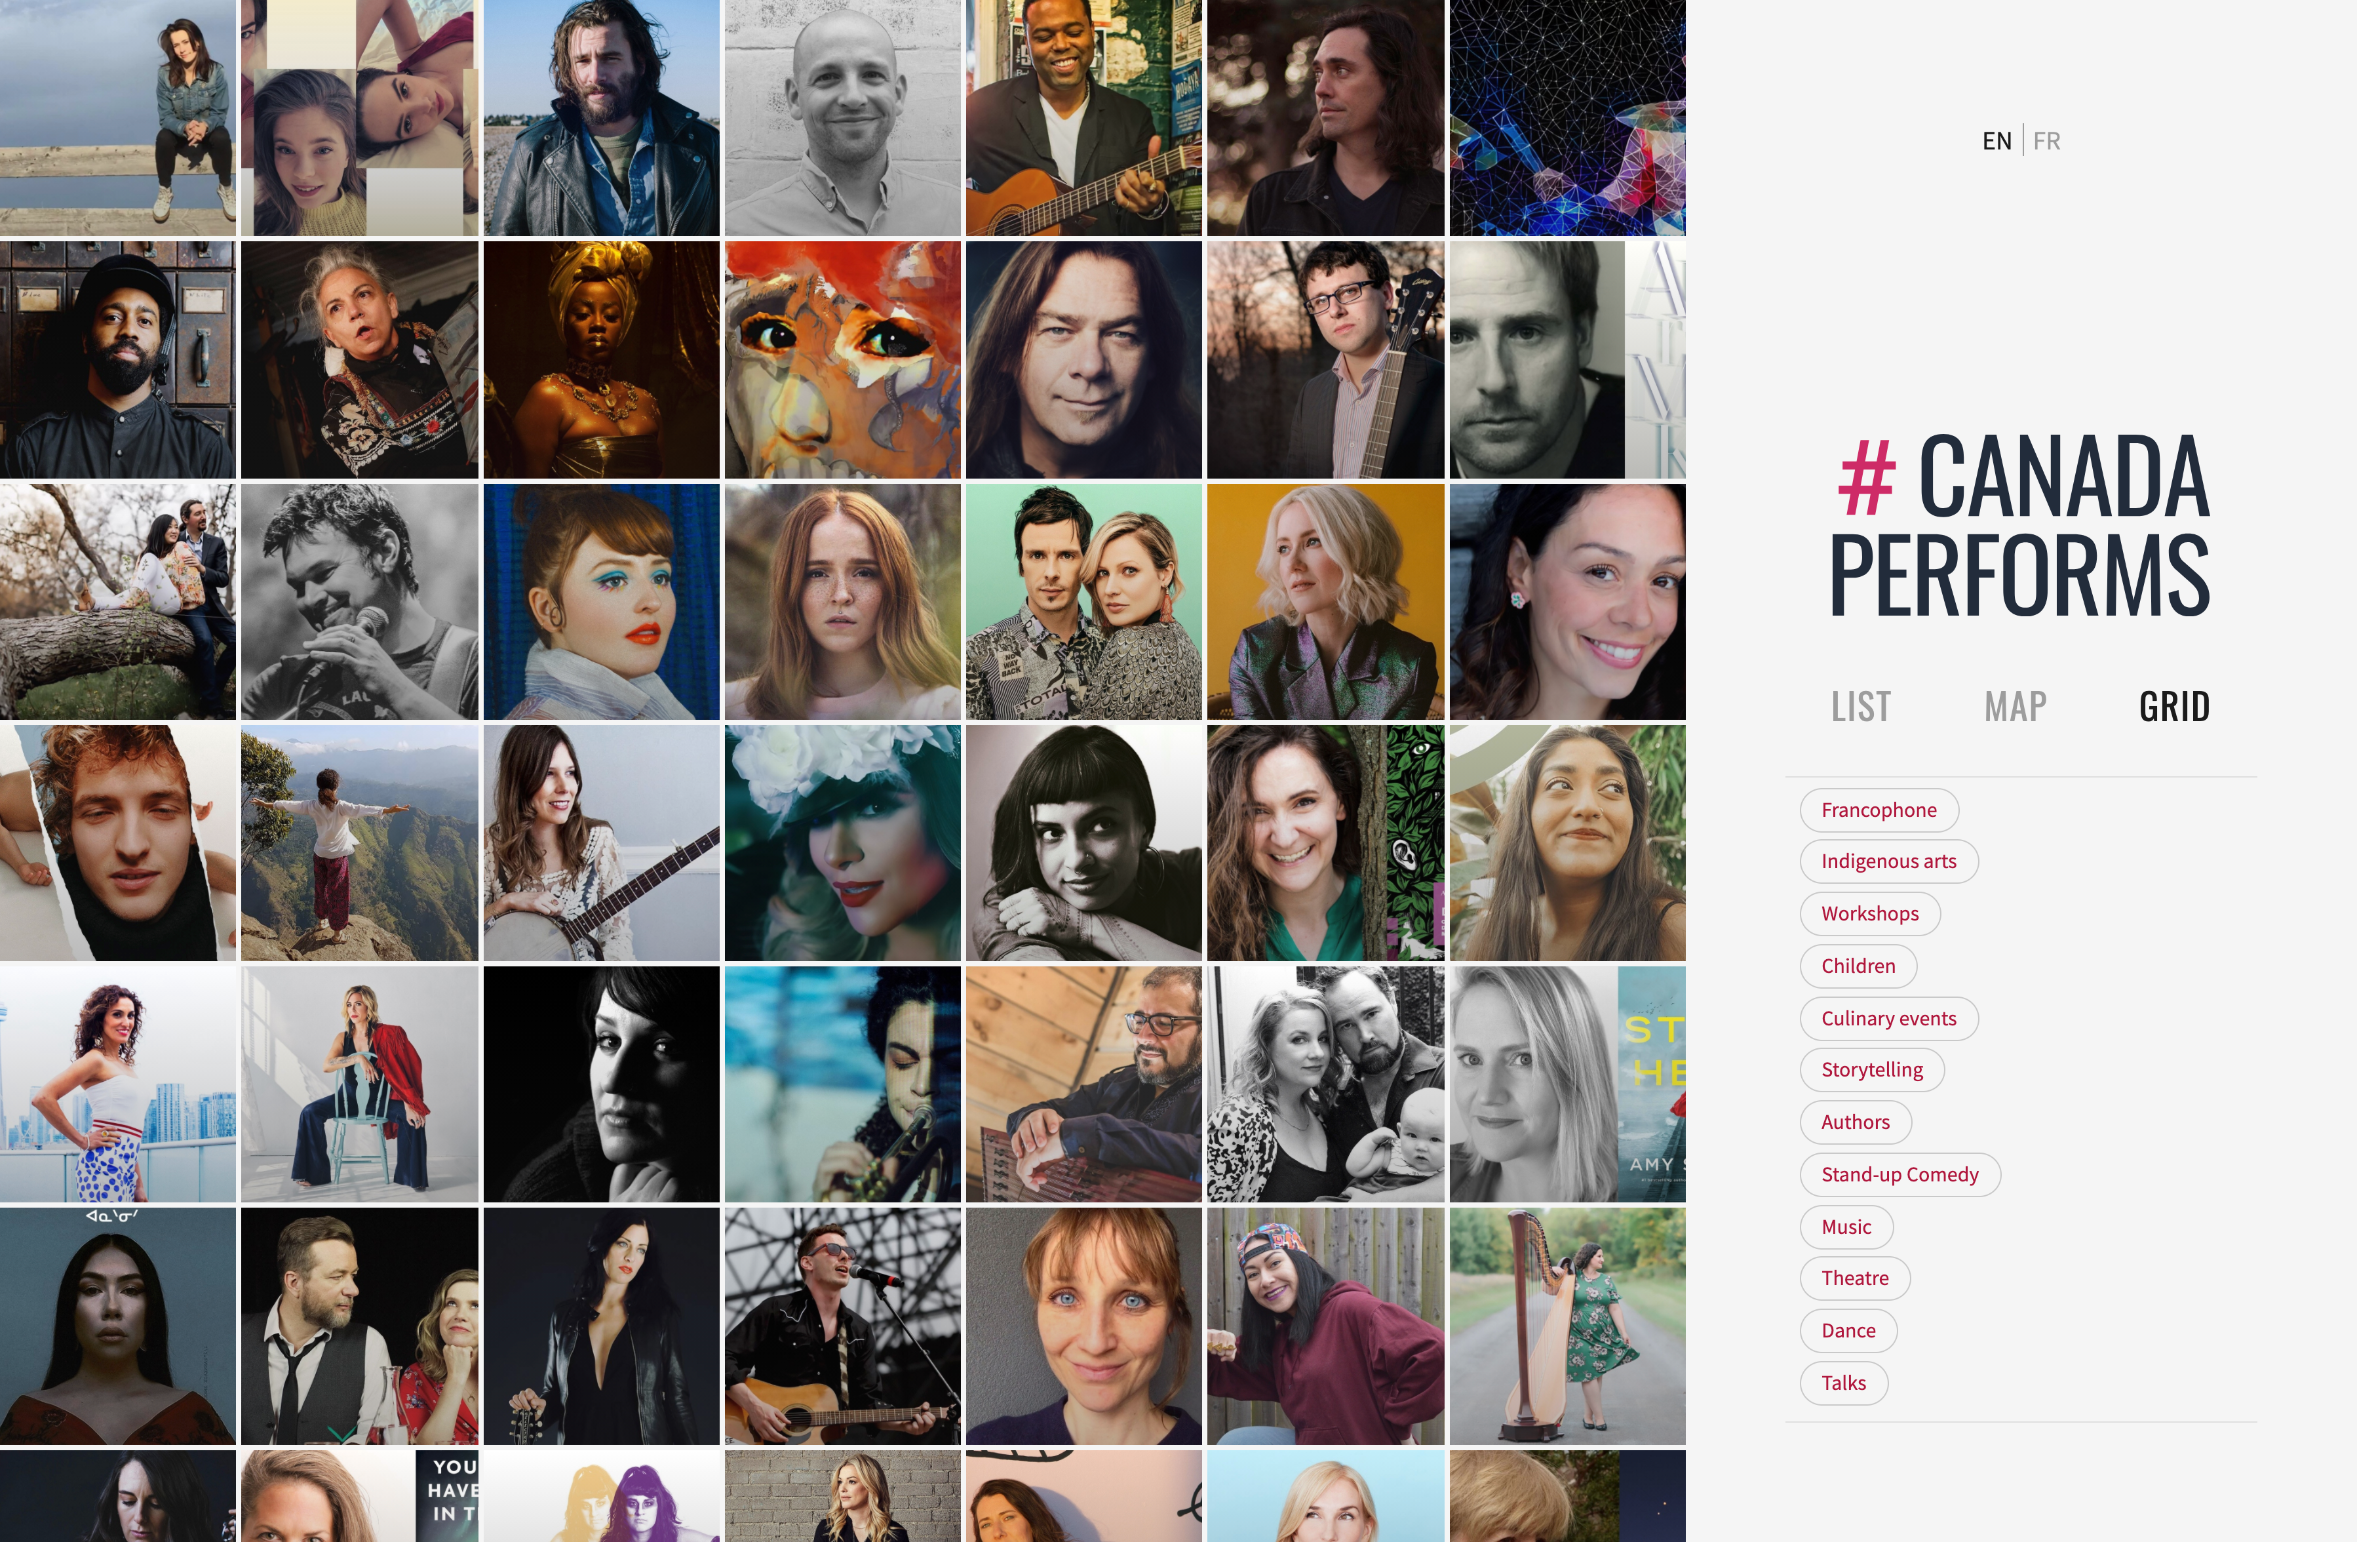Click the # Canada Performs logo
The width and height of the screenshot is (2357, 1542).
point(2019,524)
